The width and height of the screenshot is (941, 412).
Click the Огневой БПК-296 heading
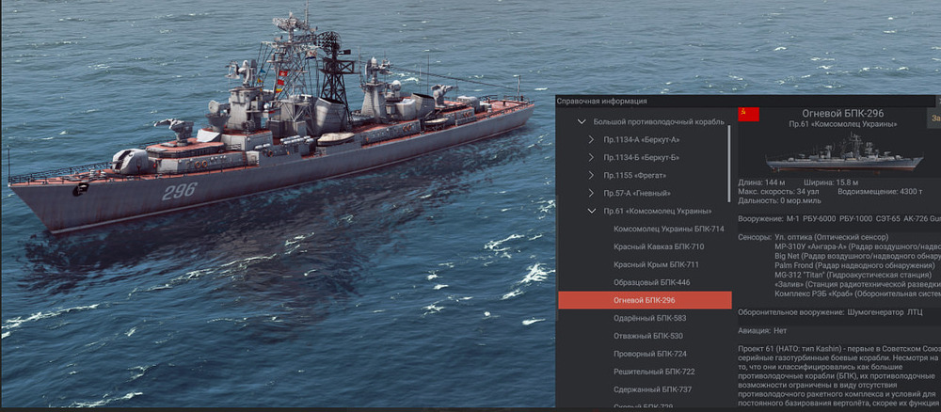click(x=843, y=113)
